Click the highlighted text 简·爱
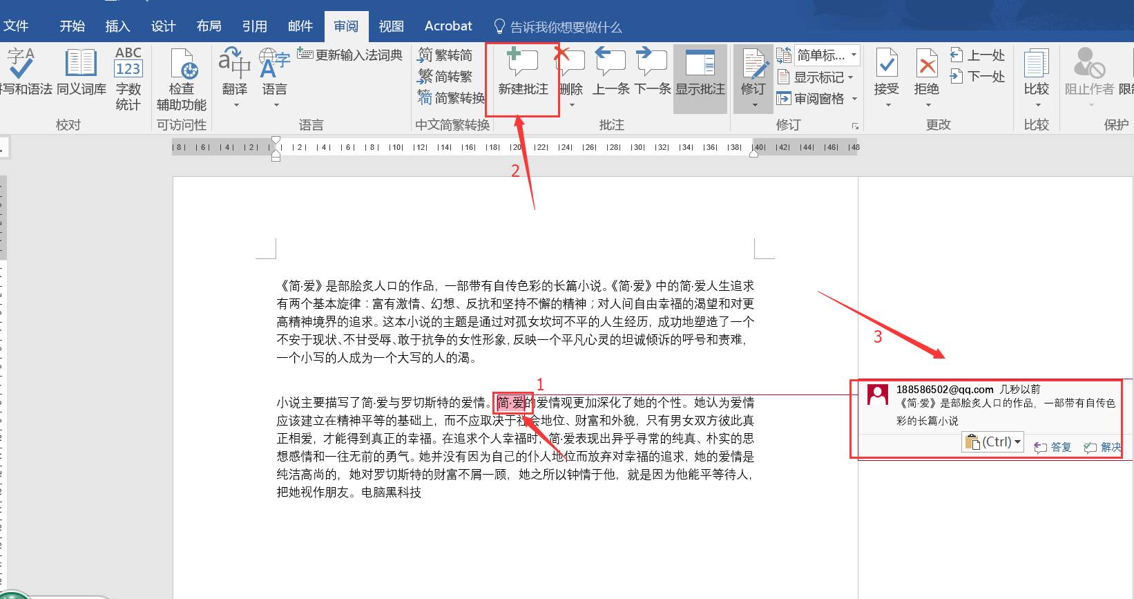Image resolution: width=1134 pixels, height=599 pixels. coord(511,403)
